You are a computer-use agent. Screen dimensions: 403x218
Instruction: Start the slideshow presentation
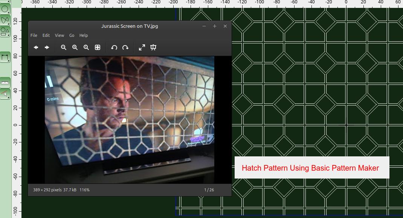(x=153, y=47)
